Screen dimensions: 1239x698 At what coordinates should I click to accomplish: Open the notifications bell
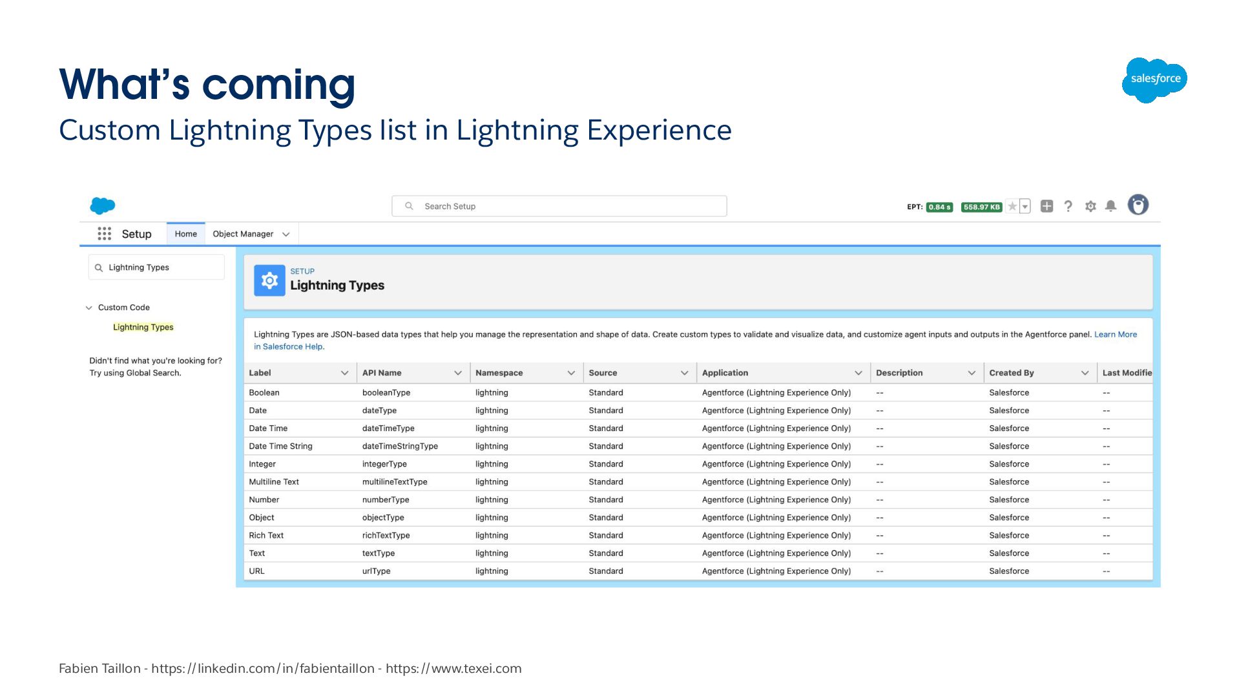point(1110,206)
